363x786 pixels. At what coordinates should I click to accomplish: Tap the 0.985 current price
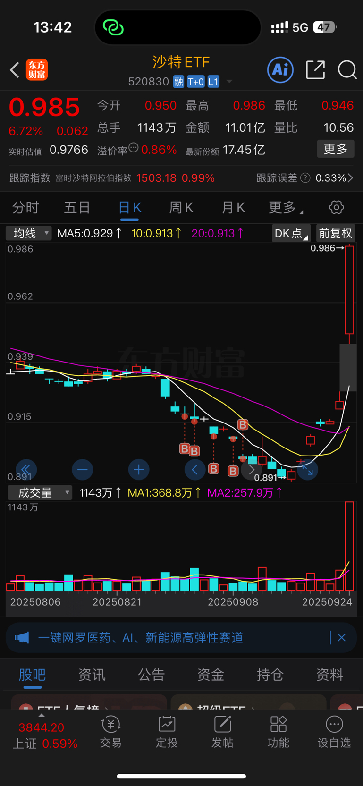[x=44, y=107]
